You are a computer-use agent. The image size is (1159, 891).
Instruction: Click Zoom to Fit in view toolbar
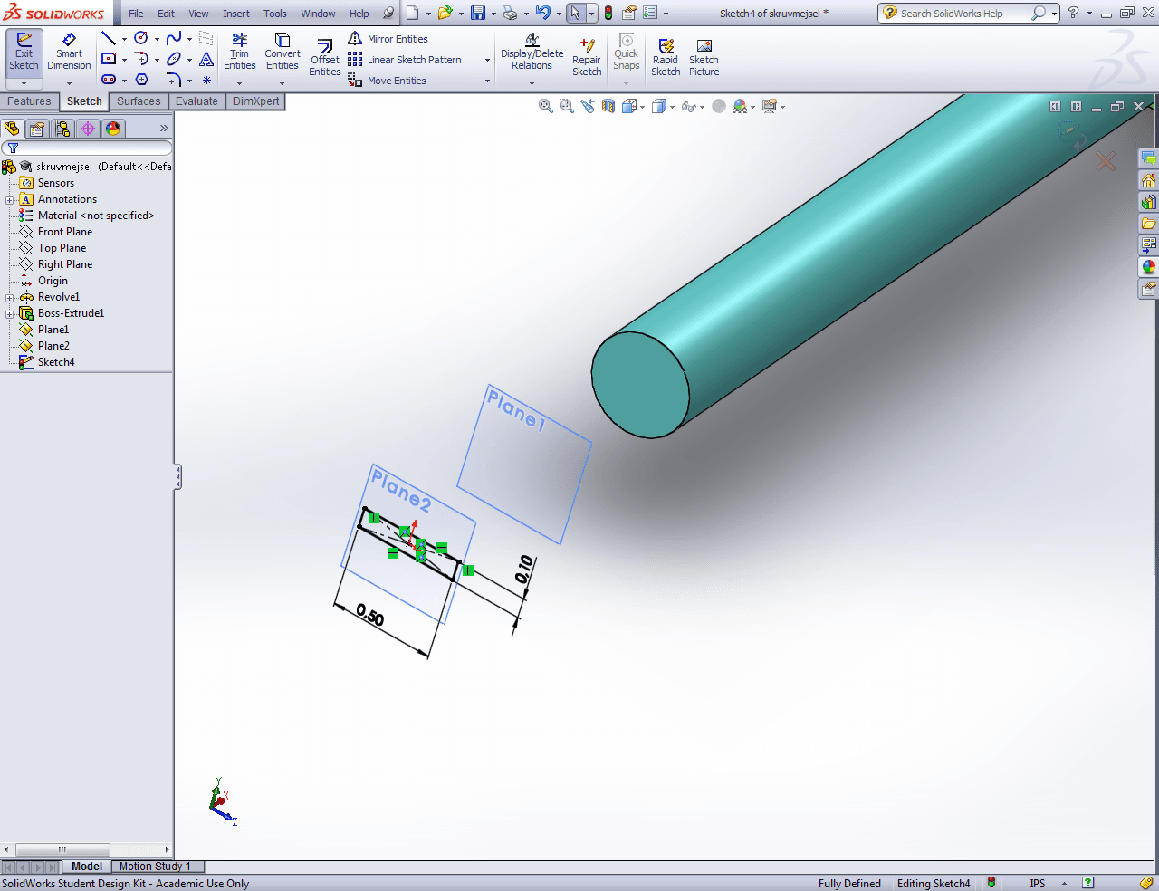coord(546,106)
